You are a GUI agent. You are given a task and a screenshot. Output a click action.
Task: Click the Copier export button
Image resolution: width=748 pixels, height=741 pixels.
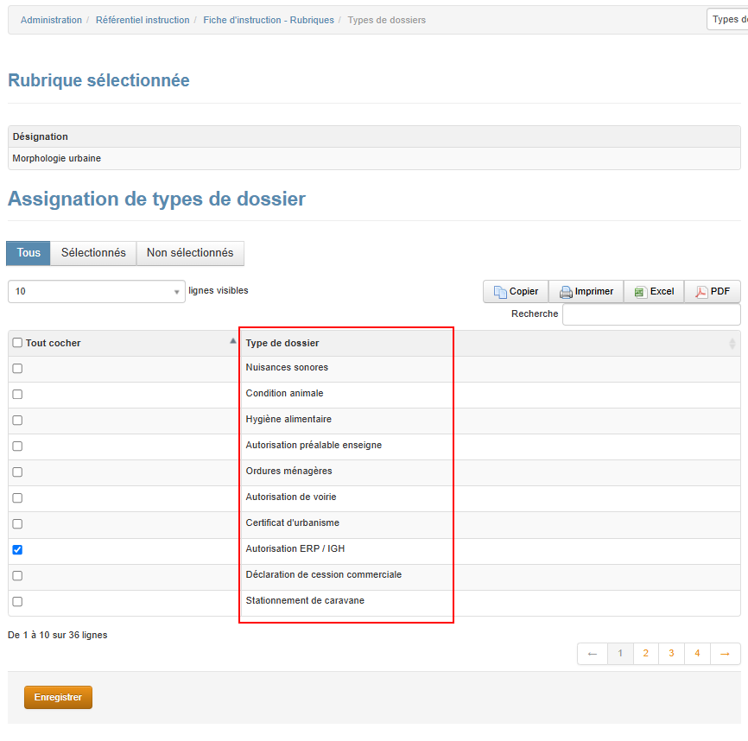coord(516,292)
